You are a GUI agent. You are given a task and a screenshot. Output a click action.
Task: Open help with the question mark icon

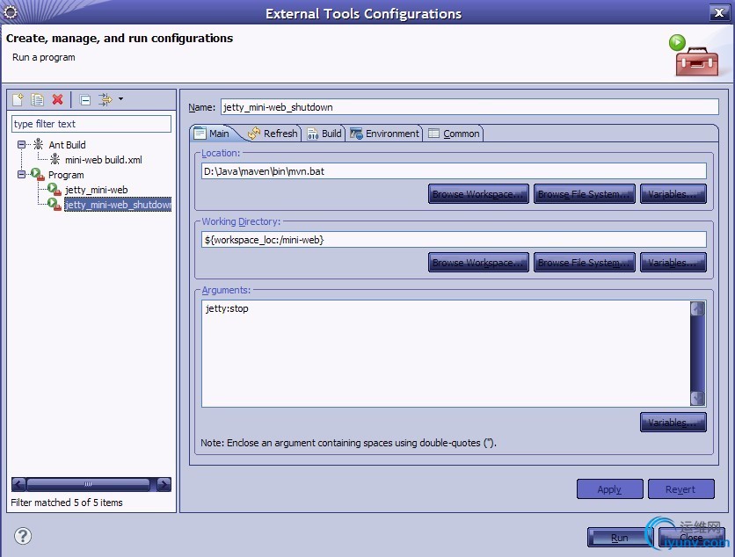tap(23, 536)
